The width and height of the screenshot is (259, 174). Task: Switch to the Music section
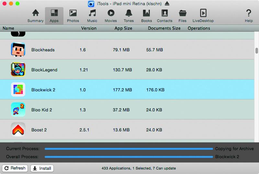92,16
